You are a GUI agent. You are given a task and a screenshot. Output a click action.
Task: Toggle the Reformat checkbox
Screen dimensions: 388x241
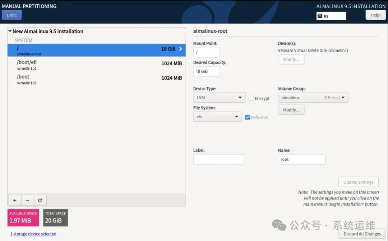248,117
